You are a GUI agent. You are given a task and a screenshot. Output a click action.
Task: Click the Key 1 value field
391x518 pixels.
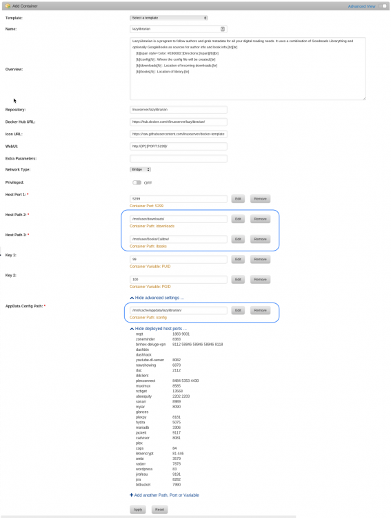click(178, 259)
